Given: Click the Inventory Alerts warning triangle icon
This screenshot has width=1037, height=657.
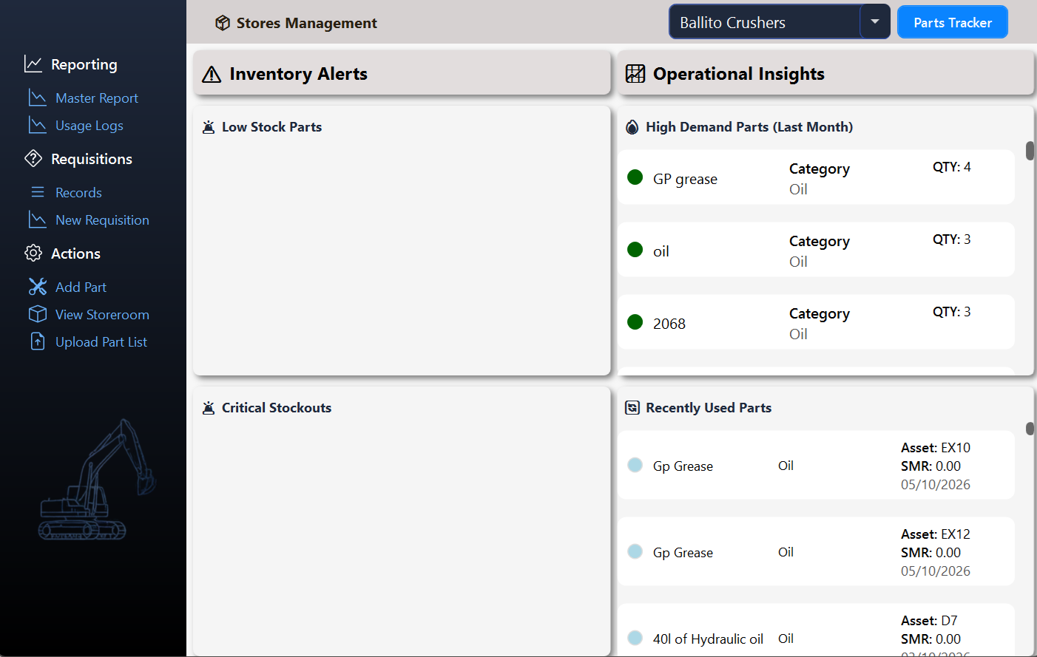Looking at the screenshot, I should tap(212, 74).
